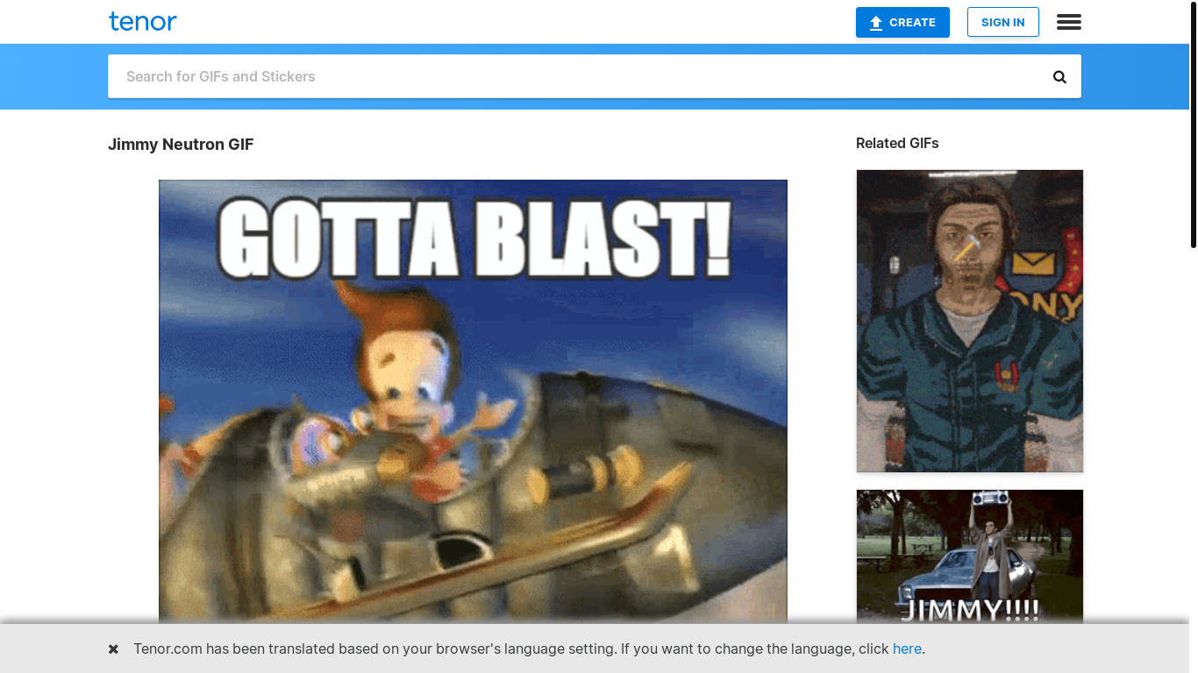Dismiss the language notice with the X
1198x673 pixels.
click(113, 649)
